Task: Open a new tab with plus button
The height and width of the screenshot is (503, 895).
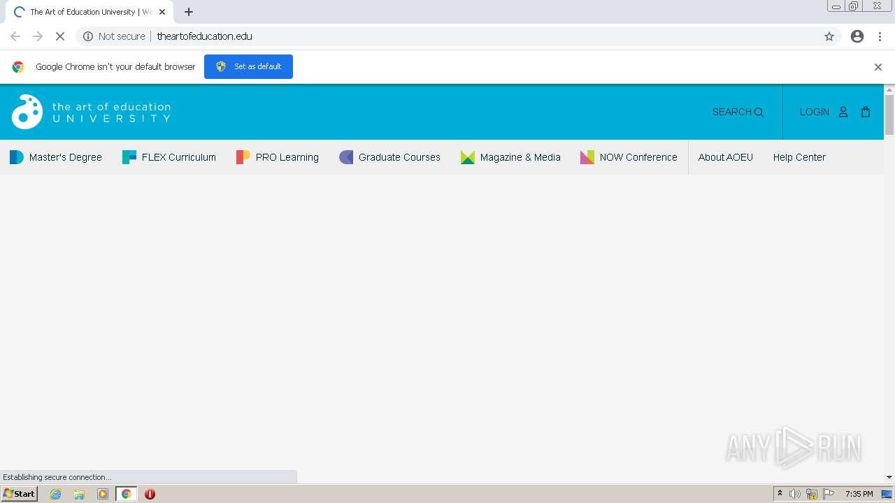Action: point(189,12)
